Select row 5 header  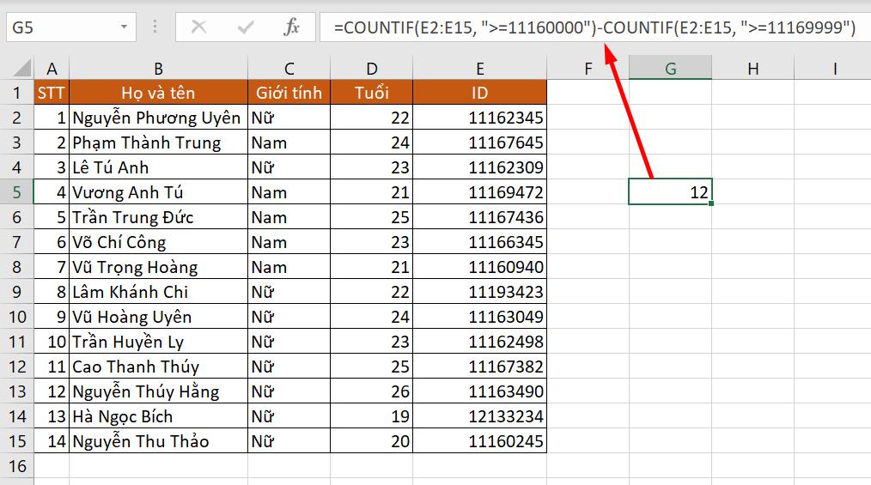click(x=16, y=192)
